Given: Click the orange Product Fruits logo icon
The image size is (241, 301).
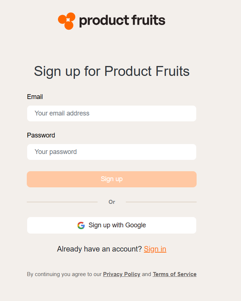Looking at the screenshot, I should pyautogui.click(x=66, y=21).
